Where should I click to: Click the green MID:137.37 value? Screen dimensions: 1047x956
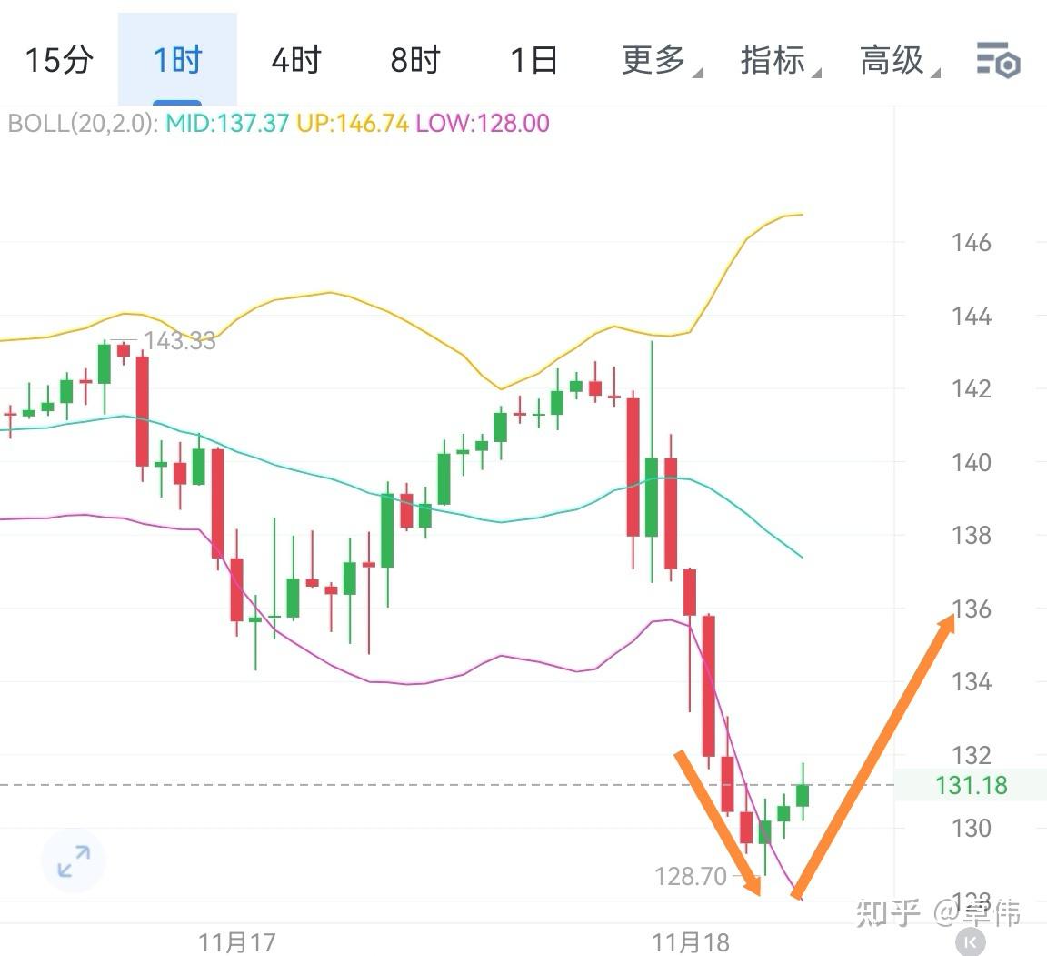click(225, 124)
